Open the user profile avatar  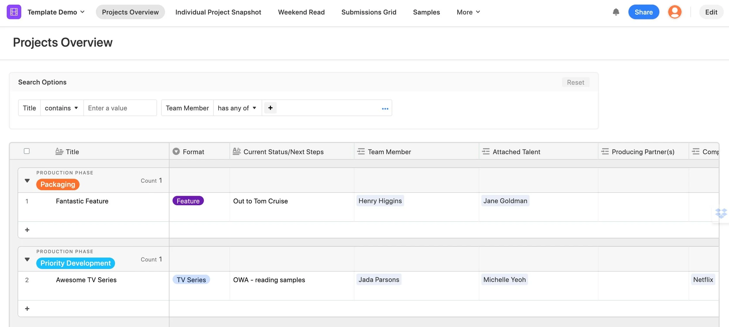point(674,12)
